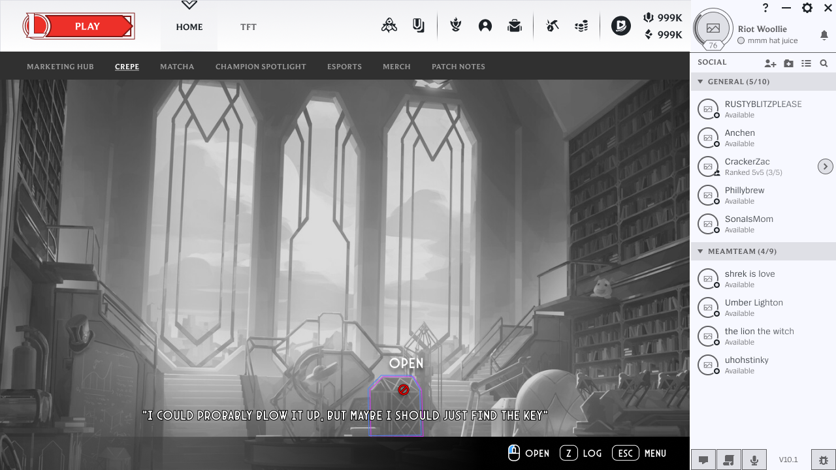Open the Esports sub-tab

click(344, 67)
